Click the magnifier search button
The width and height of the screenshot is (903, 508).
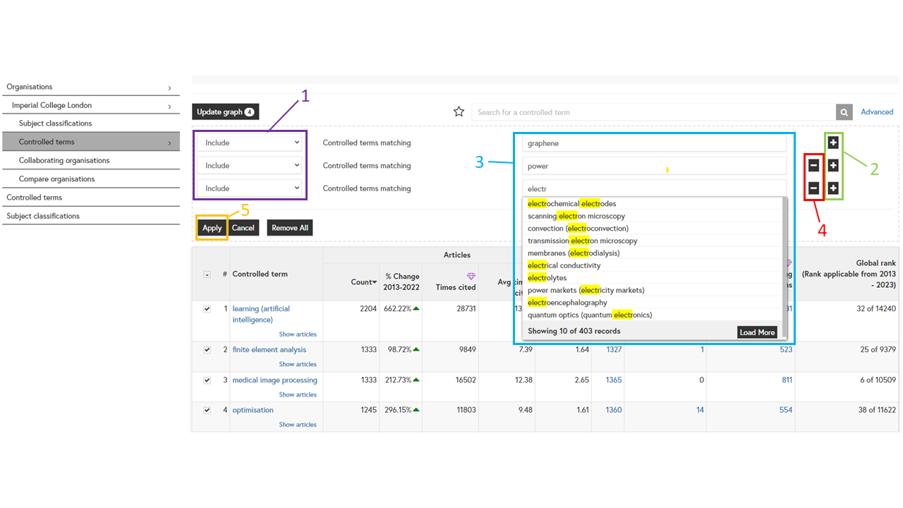click(844, 112)
